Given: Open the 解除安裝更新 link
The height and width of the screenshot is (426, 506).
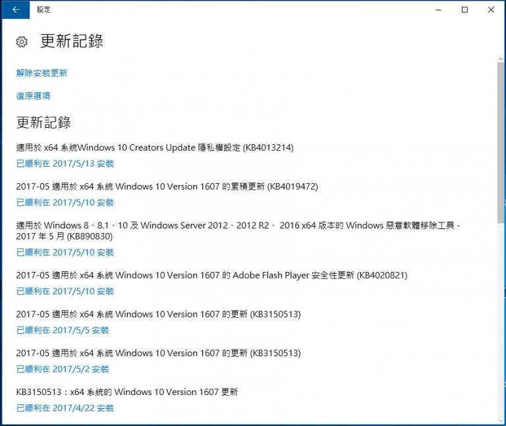Looking at the screenshot, I should click(42, 73).
